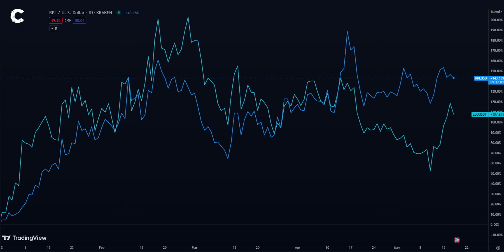
Task: Click the 130.00% price axis label
Action: click(496, 92)
